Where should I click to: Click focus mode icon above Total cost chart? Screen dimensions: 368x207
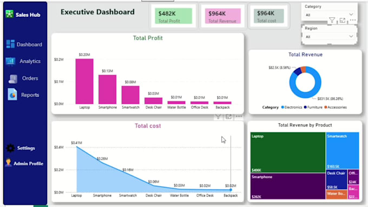point(228,117)
